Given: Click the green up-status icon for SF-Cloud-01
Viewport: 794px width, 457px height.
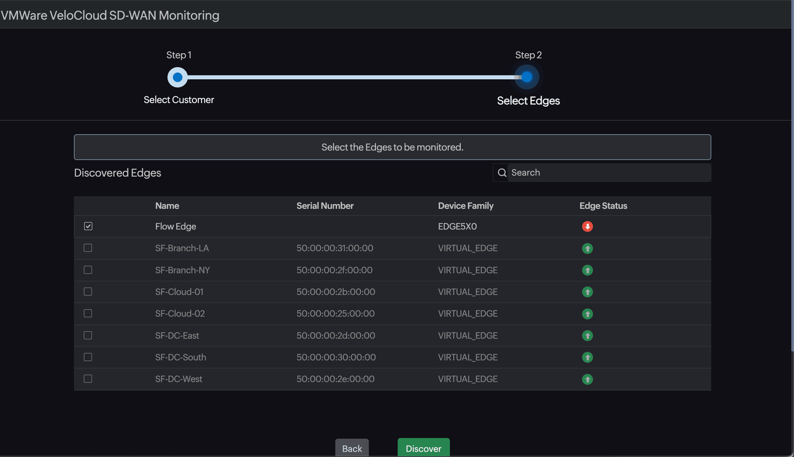Looking at the screenshot, I should tap(588, 292).
